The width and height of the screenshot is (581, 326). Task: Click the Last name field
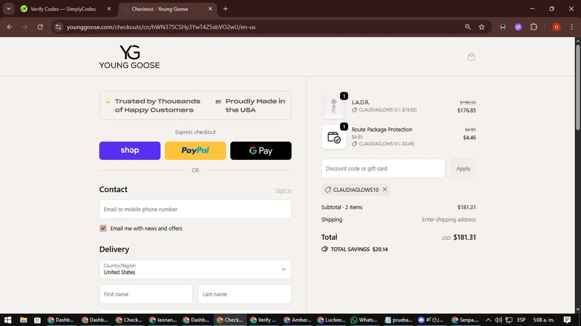pos(244,294)
